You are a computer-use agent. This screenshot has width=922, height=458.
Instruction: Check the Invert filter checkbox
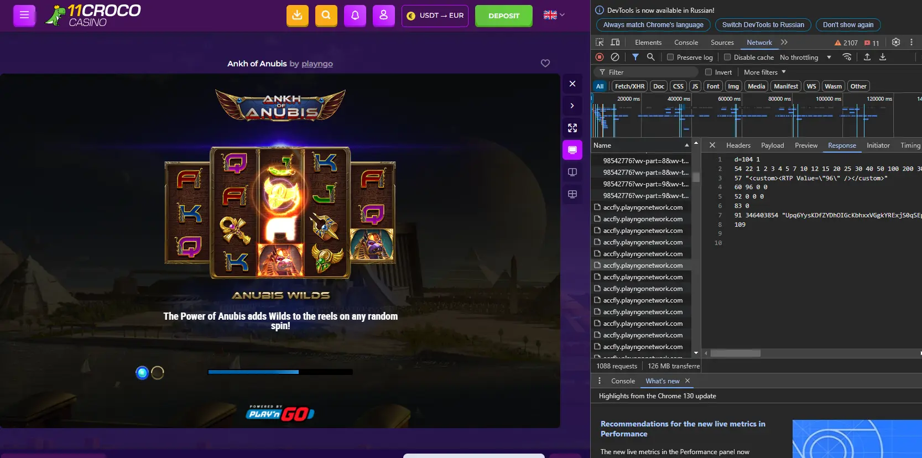[709, 72]
